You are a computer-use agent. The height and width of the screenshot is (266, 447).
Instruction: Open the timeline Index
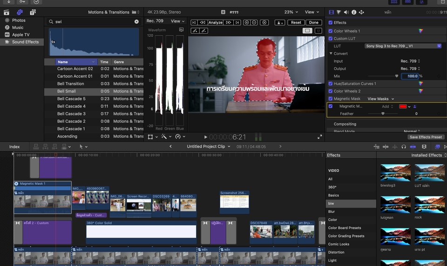click(14, 147)
